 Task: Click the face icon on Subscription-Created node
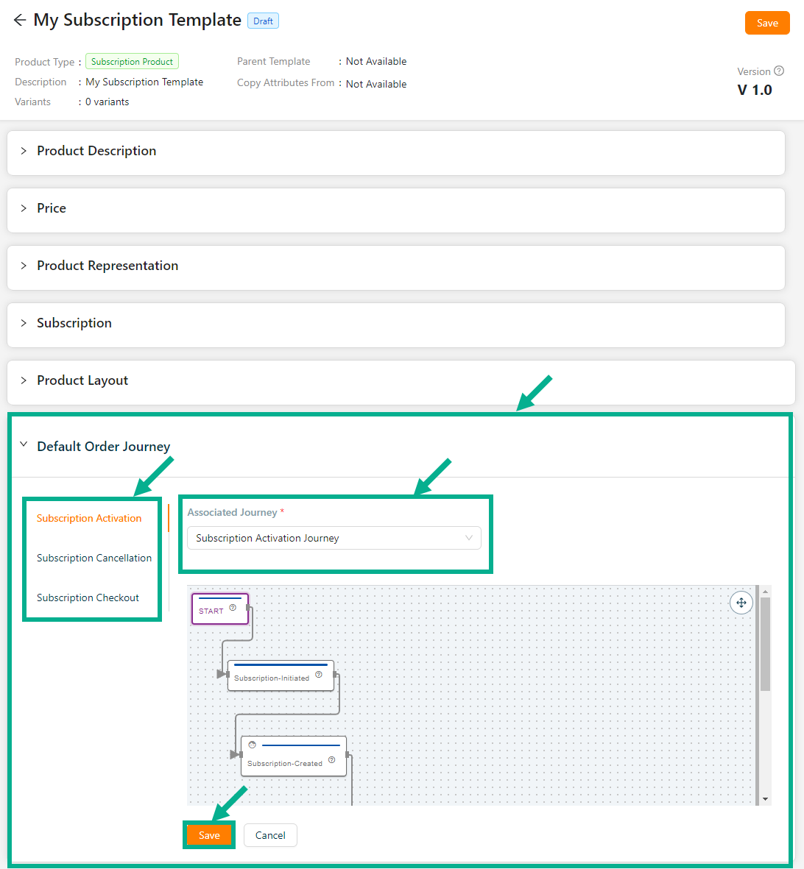(x=252, y=745)
